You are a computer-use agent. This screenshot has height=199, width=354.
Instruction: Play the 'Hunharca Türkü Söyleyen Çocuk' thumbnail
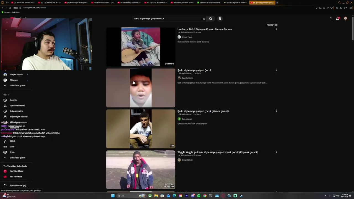tap(141, 47)
